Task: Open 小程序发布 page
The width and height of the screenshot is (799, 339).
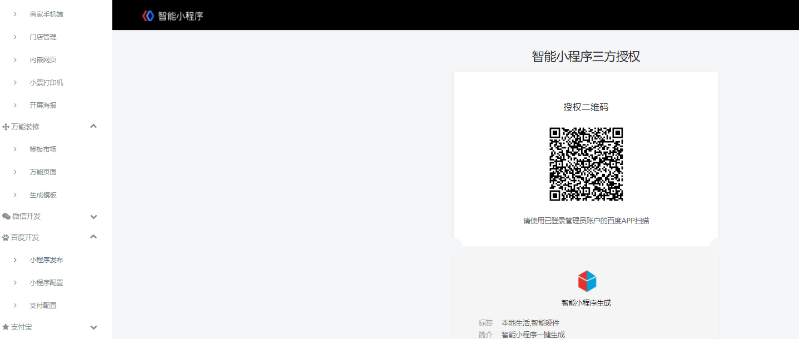Action: (46, 260)
